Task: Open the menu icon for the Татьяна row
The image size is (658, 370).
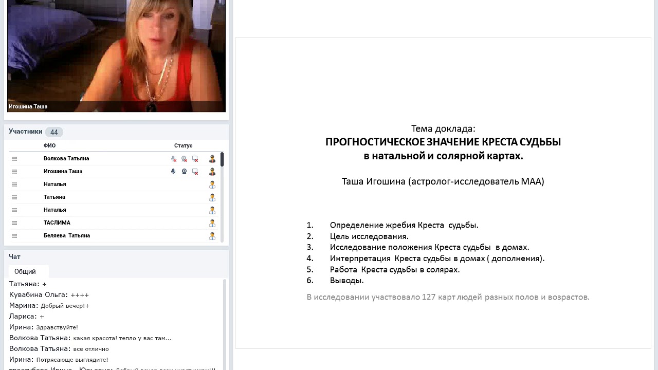Action: click(14, 197)
